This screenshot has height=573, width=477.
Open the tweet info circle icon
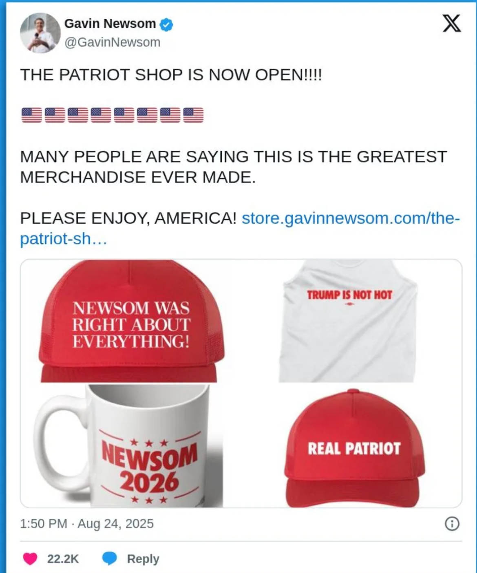(x=452, y=523)
